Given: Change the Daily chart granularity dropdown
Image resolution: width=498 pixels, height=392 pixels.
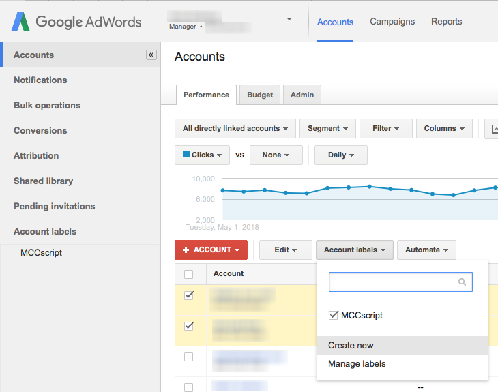Looking at the screenshot, I should coord(341,155).
